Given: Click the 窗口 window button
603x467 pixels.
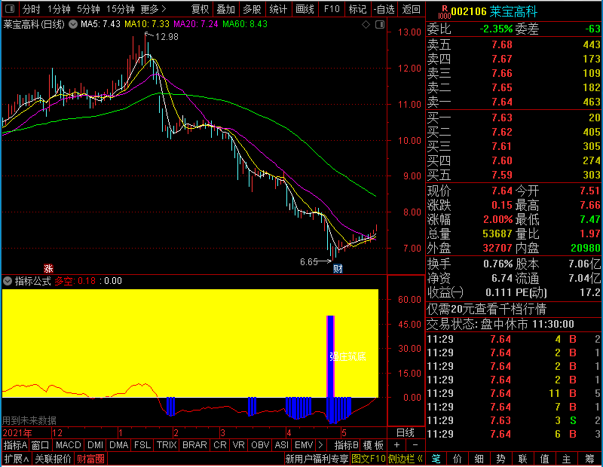Looking at the screenshot, I should (x=41, y=445).
